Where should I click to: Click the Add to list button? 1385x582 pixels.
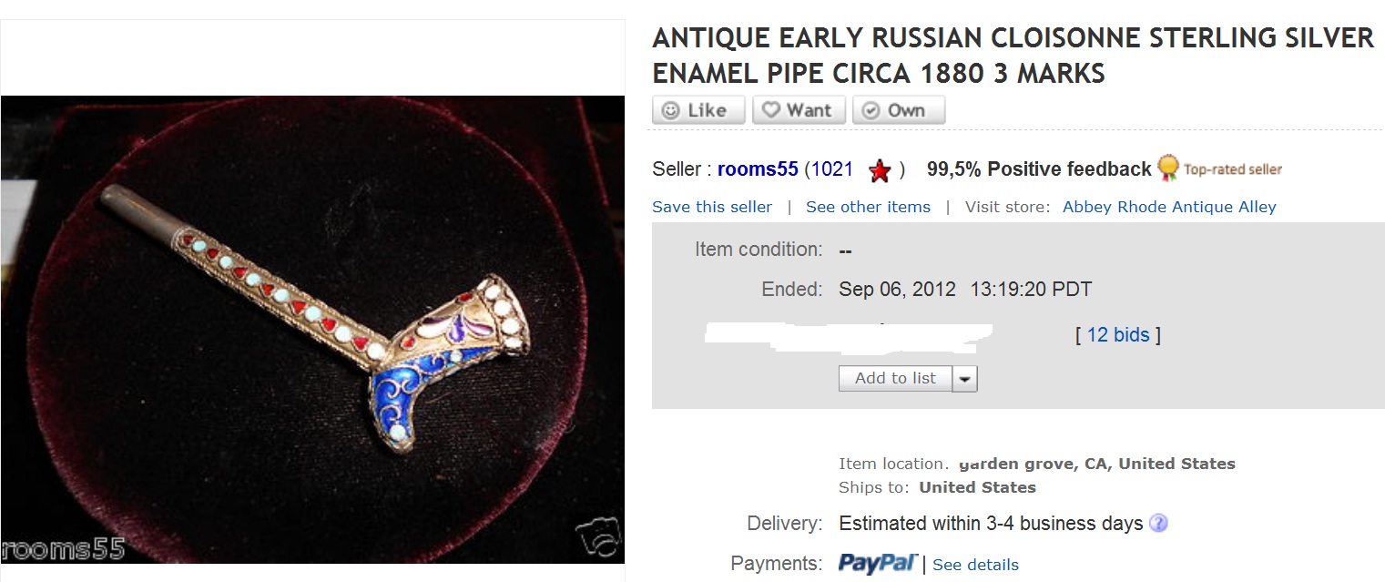tap(896, 379)
